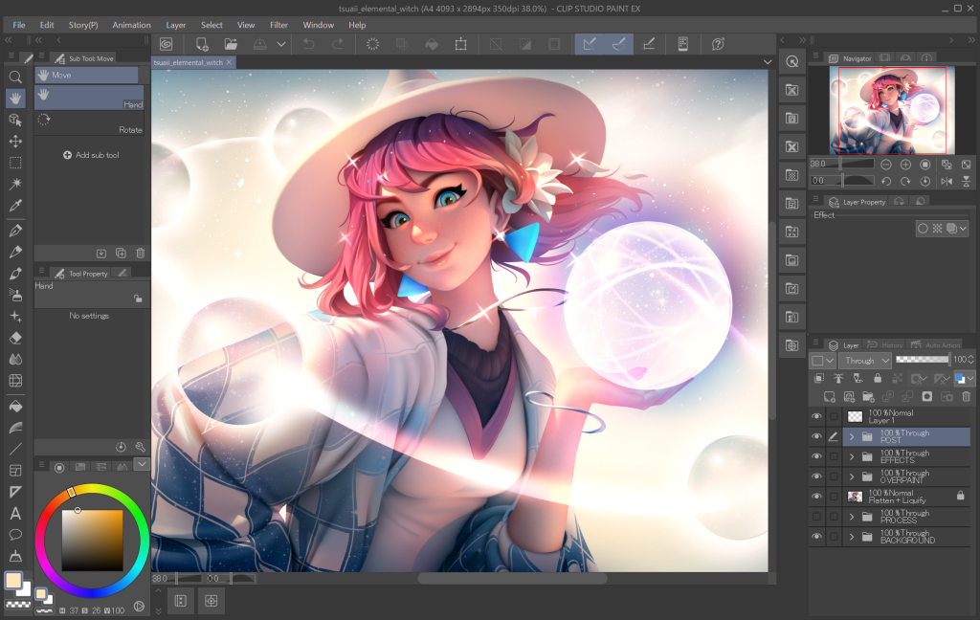Hide the Flatten + Liquify layer
The image size is (980, 620).
coord(816,497)
